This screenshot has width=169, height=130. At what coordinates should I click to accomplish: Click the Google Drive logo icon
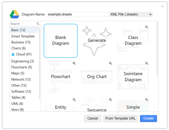coord(15,14)
